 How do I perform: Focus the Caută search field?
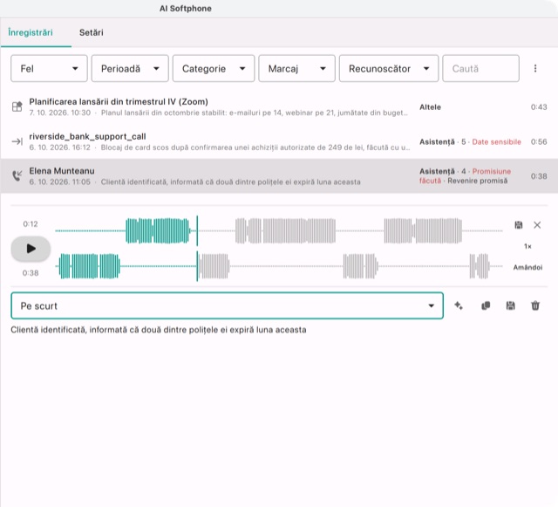480,68
